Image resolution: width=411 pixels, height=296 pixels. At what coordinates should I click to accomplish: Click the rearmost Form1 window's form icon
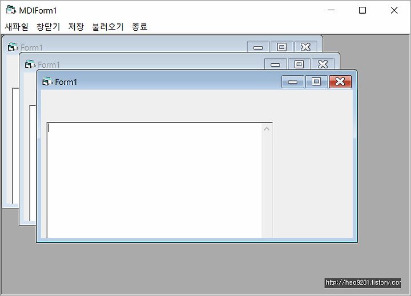click(13, 47)
